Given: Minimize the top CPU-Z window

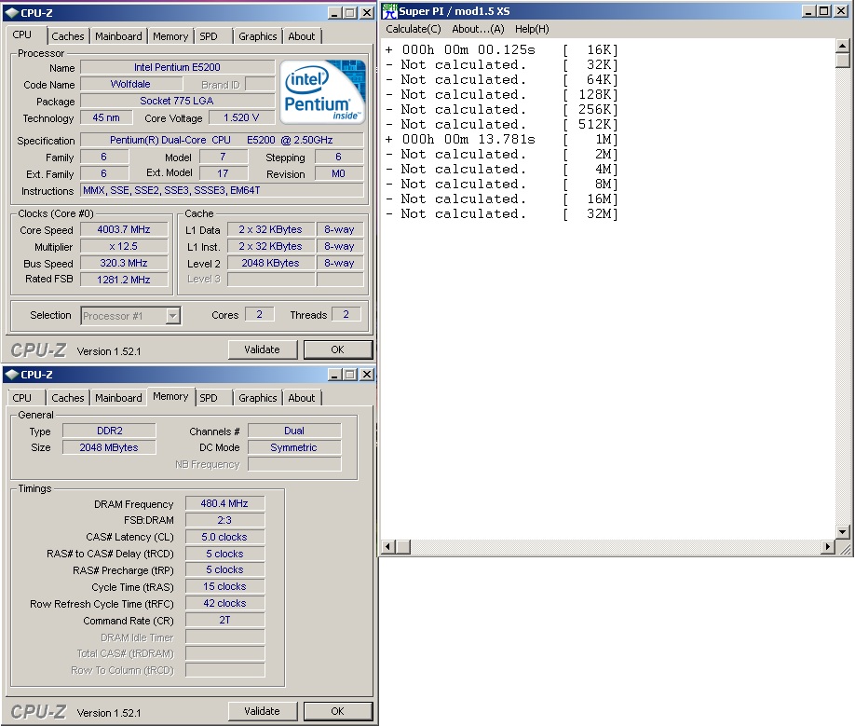Looking at the screenshot, I should click(x=335, y=12).
